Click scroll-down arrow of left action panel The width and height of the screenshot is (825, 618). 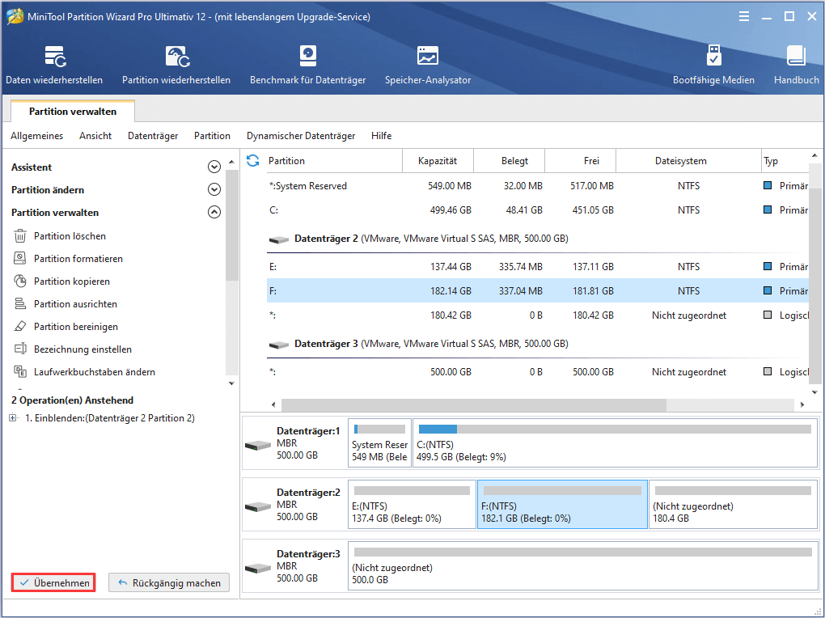coord(231,383)
